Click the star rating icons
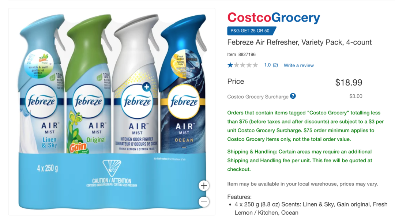The image size is (395, 219). [242, 65]
